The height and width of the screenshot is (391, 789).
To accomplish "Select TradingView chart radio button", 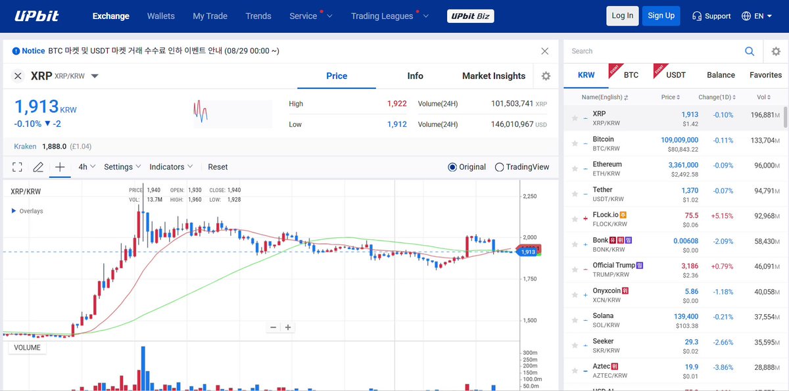I will pos(500,167).
